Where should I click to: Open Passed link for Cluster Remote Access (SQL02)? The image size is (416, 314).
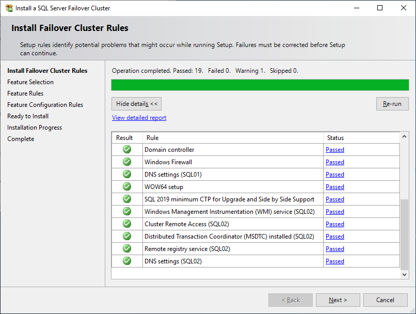coord(335,224)
